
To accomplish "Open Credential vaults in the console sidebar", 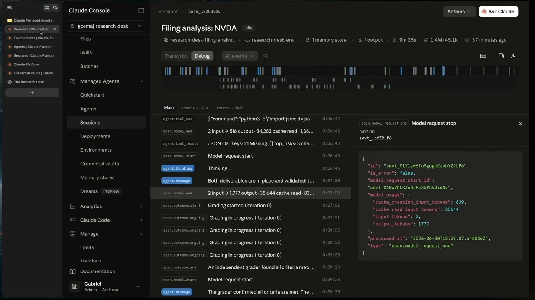I will [100, 164].
